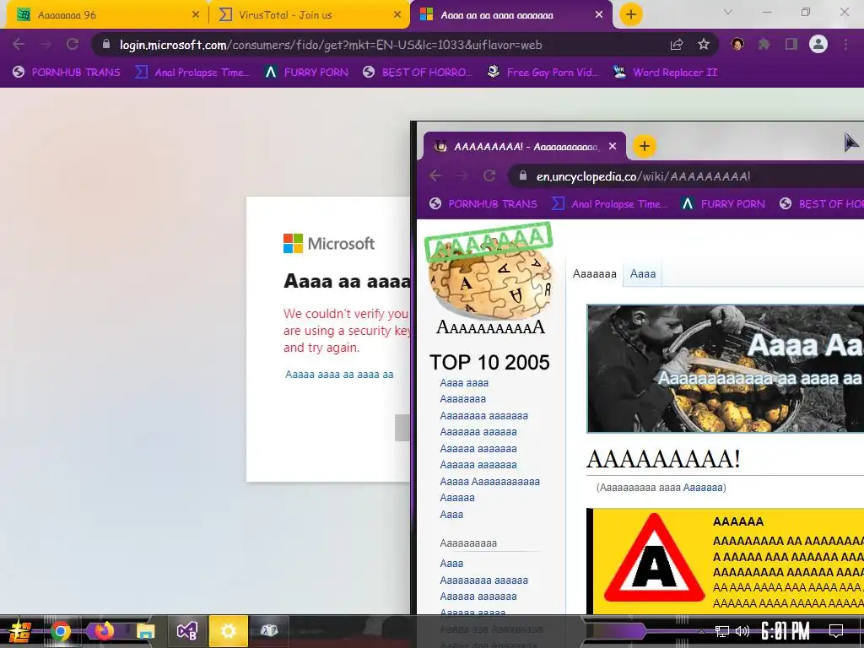
Task: Go back in the Uncyclopedia window
Action: tap(435, 175)
